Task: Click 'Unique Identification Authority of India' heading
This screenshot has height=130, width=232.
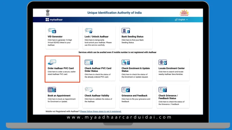Action: [114, 13]
